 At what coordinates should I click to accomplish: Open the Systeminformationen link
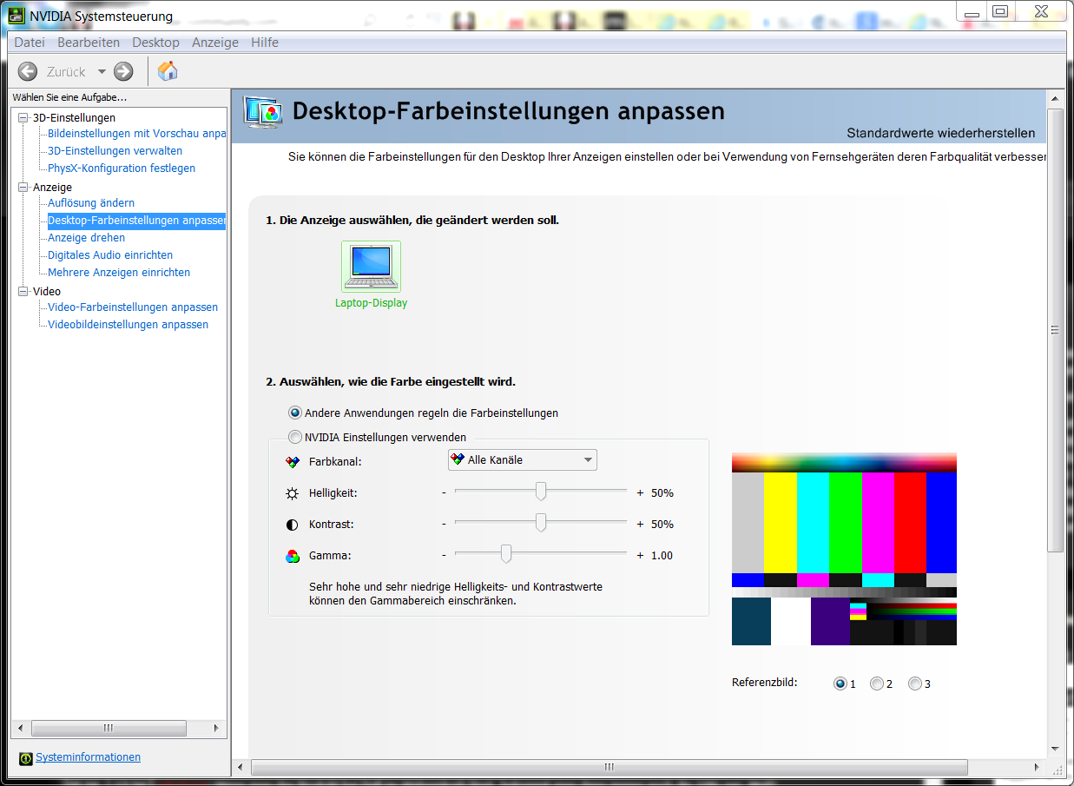[x=88, y=757]
